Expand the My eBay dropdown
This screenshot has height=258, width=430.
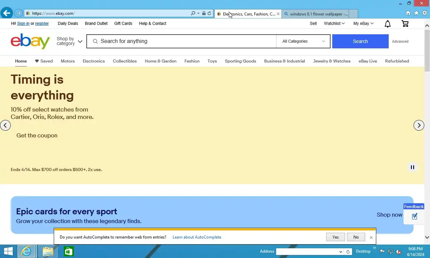pyautogui.click(x=363, y=24)
